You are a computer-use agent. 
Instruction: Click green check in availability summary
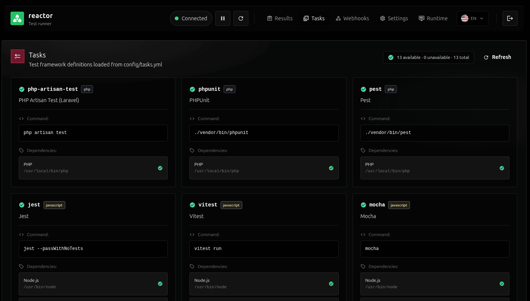[x=391, y=57]
